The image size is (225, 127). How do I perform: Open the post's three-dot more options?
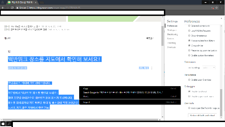[152, 68]
